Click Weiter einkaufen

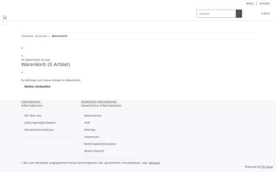[37, 87]
